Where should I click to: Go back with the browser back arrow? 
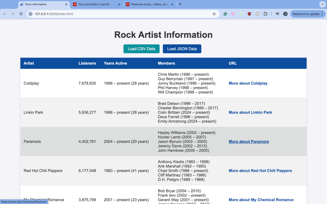tap(5, 14)
